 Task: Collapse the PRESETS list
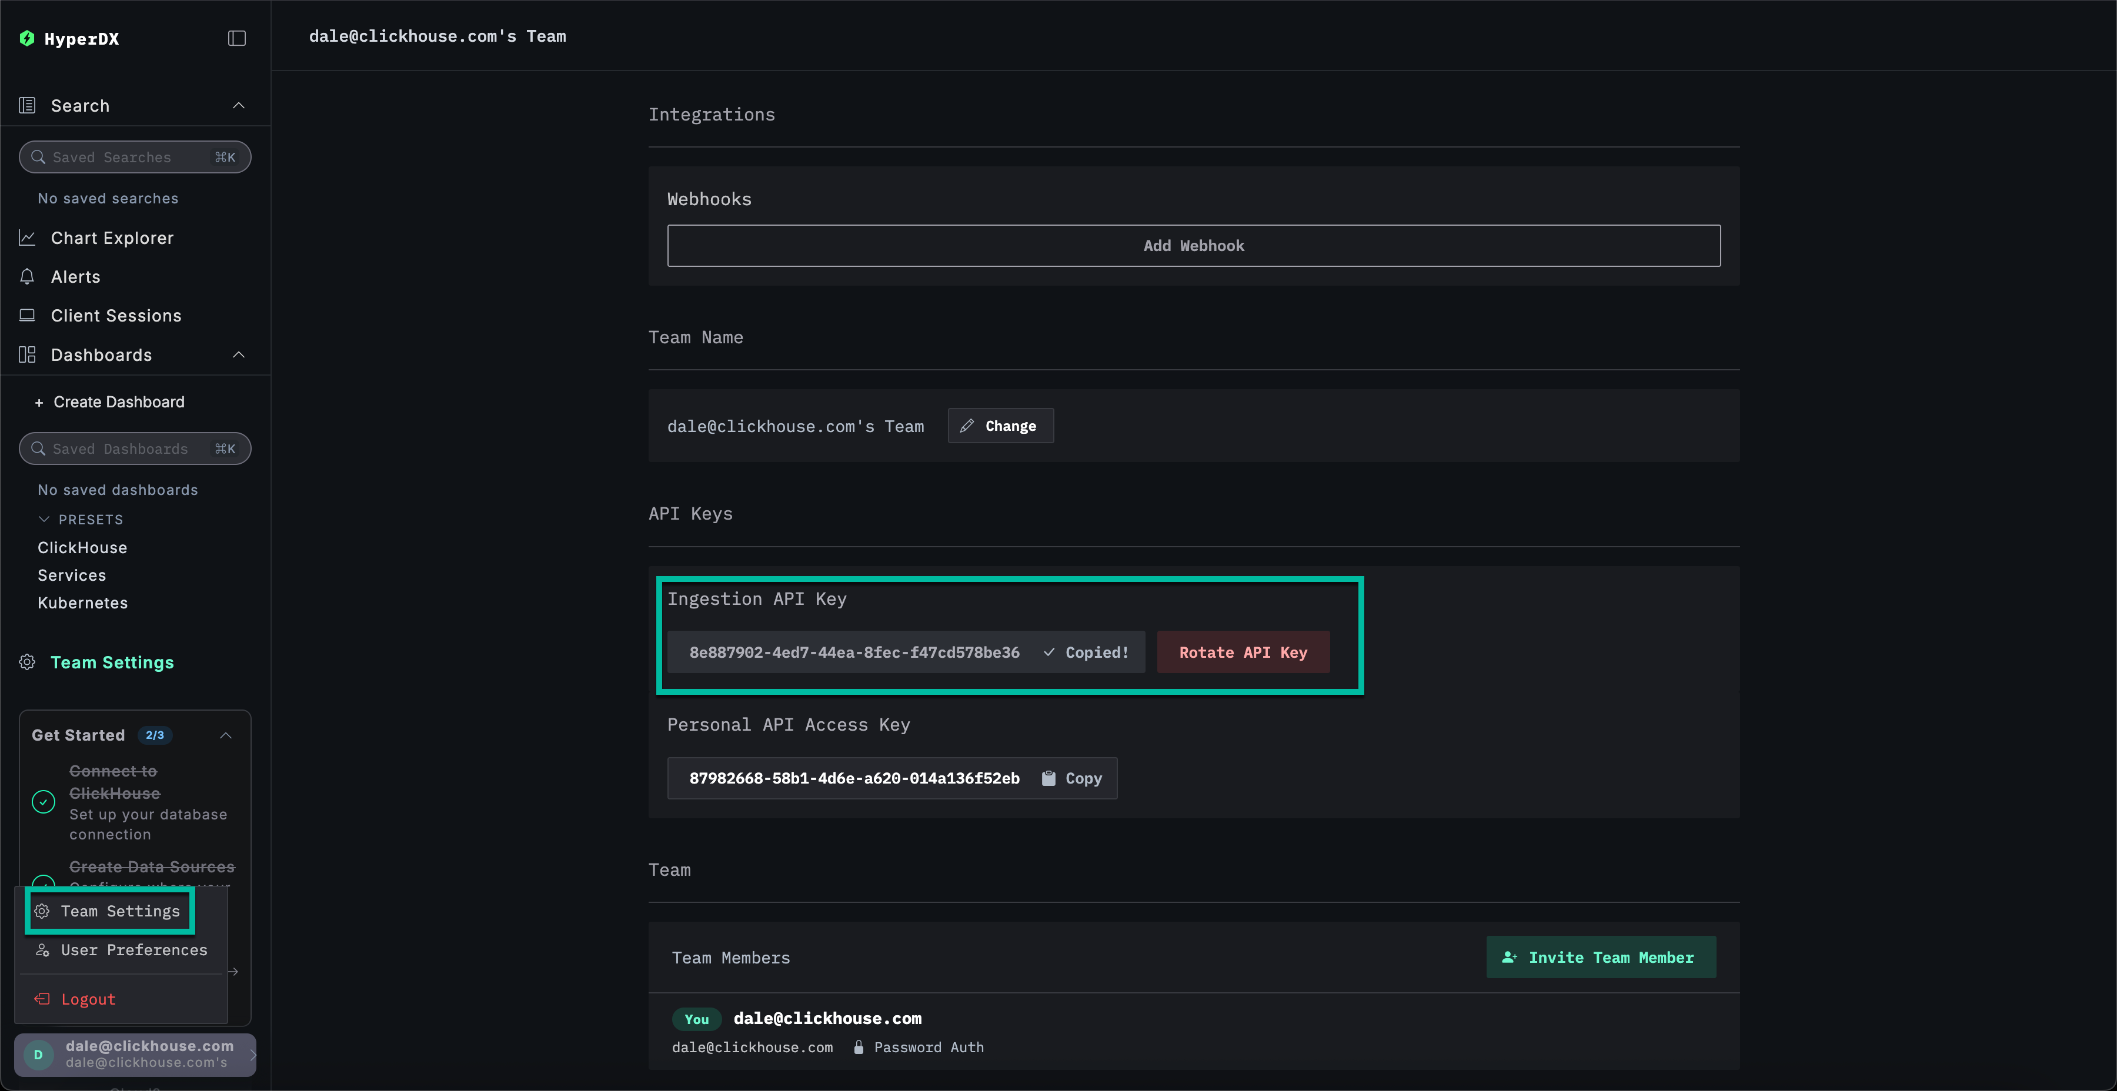tap(43, 518)
